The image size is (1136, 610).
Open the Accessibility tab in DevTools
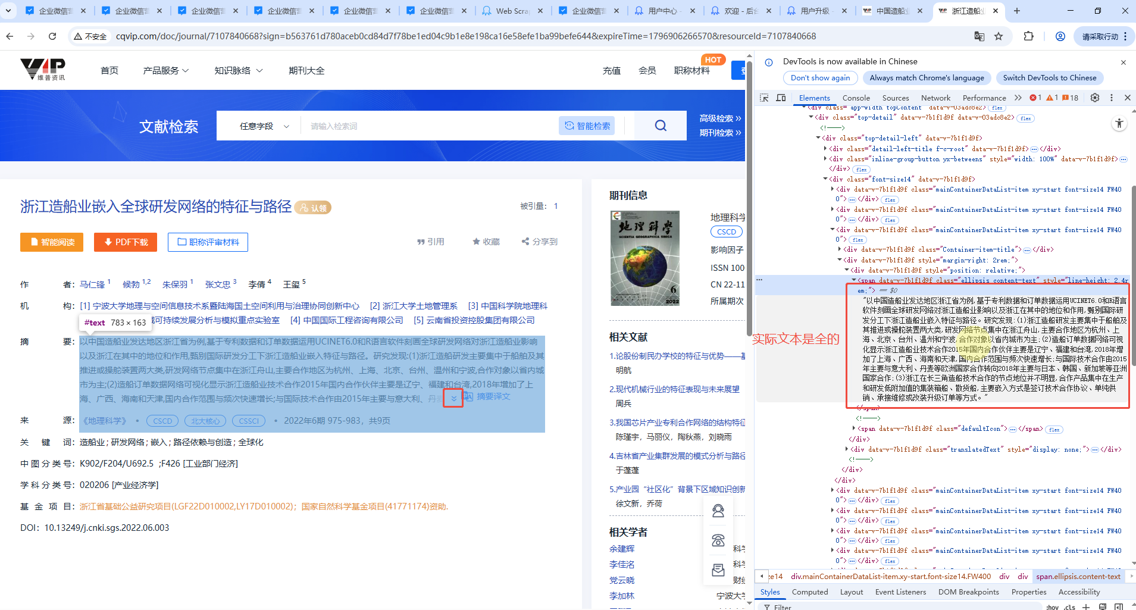click(x=1079, y=592)
